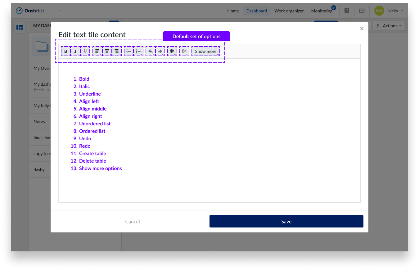
Task: Go to the Work organizer tab
Action: tap(289, 11)
